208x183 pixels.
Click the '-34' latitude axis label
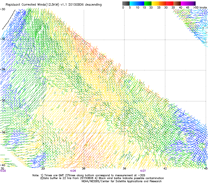pos(3,69)
